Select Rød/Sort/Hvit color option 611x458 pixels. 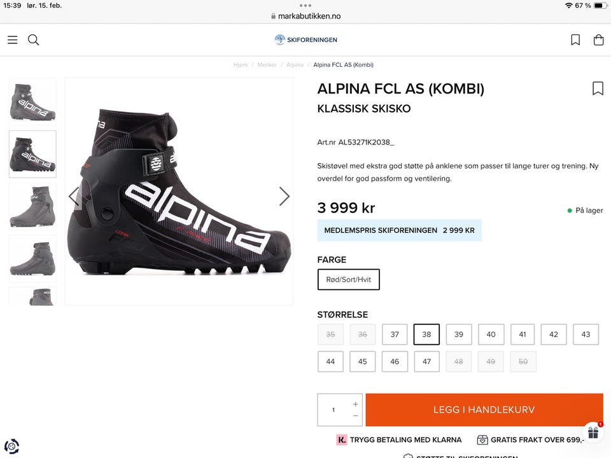[x=348, y=279]
